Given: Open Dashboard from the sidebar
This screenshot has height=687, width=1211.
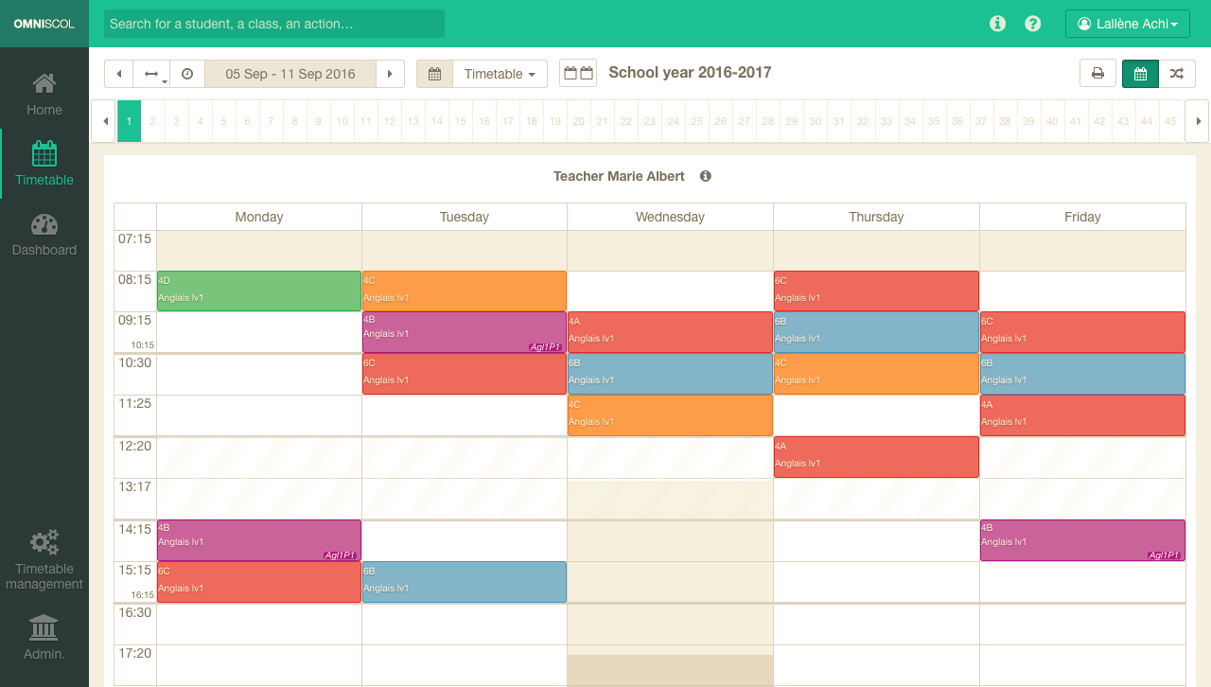Looking at the screenshot, I should coord(44,235).
